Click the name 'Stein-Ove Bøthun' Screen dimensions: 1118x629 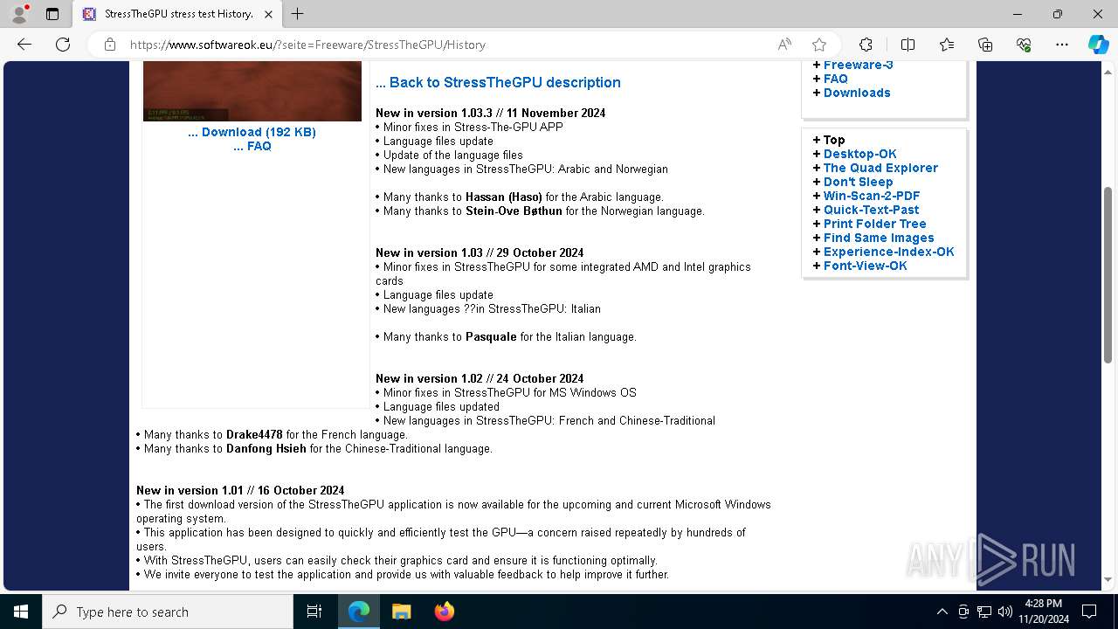point(514,211)
